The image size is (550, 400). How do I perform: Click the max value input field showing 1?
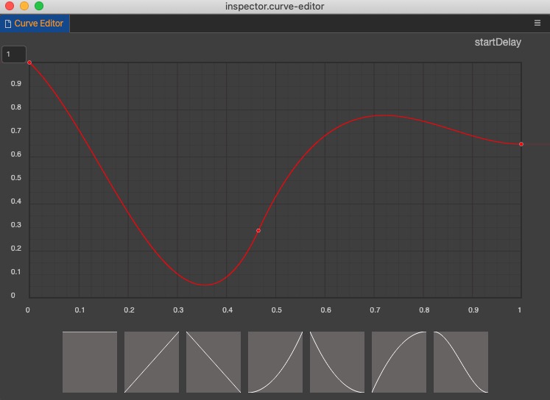tap(14, 54)
